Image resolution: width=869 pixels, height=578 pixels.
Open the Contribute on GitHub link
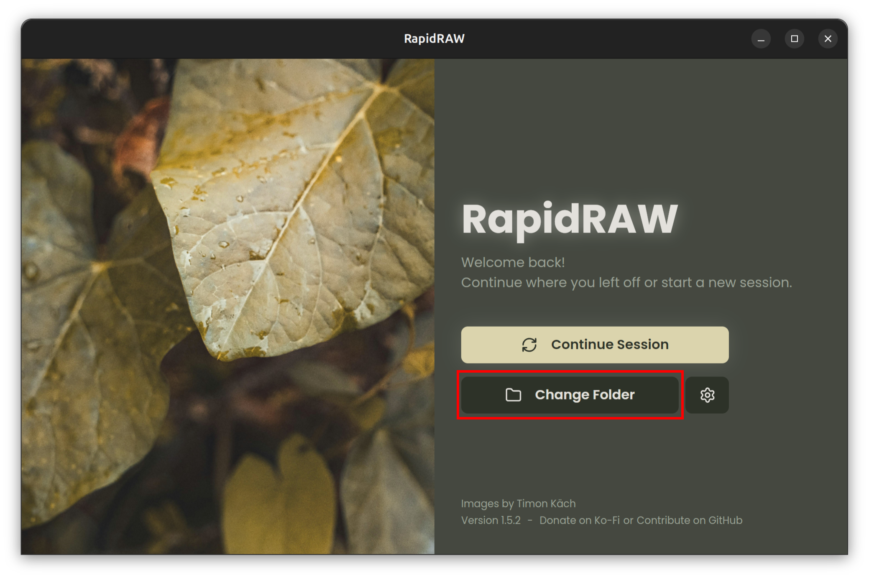(x=690, y=520)
